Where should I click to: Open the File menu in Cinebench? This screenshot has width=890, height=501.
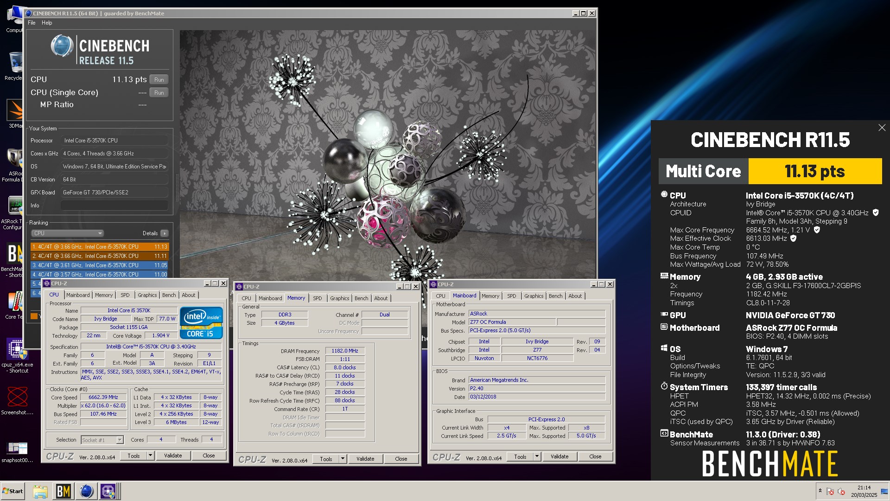[32, 23]
